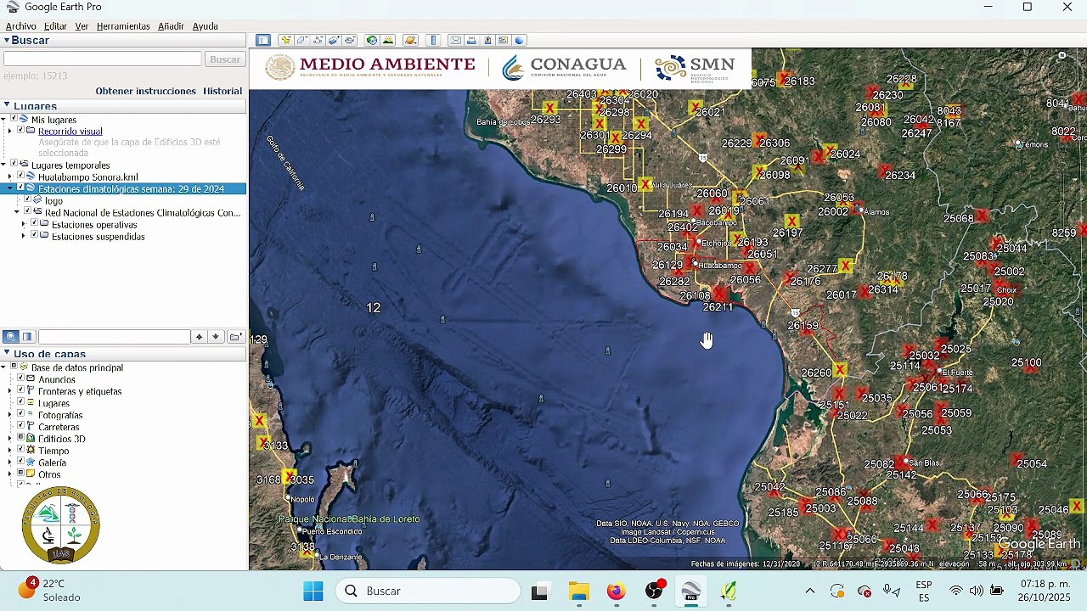This screenshot has width=1087, height=611.
Task: Uncheck the Huatabampo Sonora.kml checkbox
Action: 21,177
